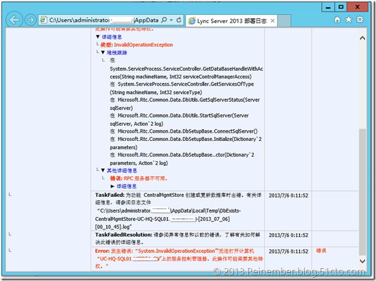
Task: Click the DbSetupBase.Initialize stack trace line
Action: point(186,143)
